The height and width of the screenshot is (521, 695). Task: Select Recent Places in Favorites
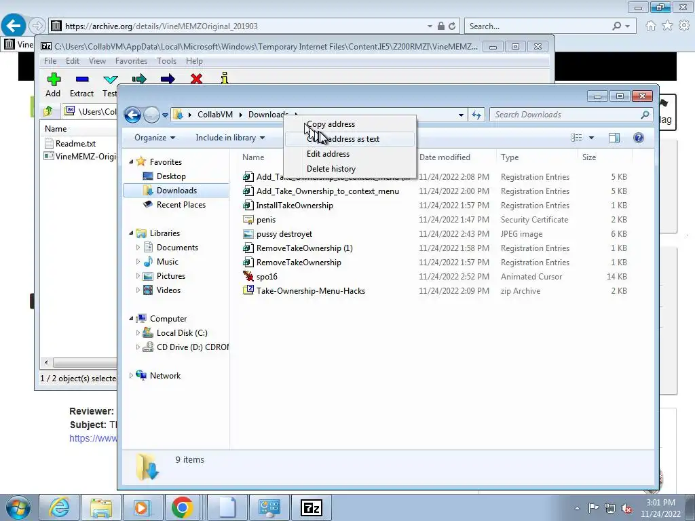pyautogui.click(x=181, y=205)
